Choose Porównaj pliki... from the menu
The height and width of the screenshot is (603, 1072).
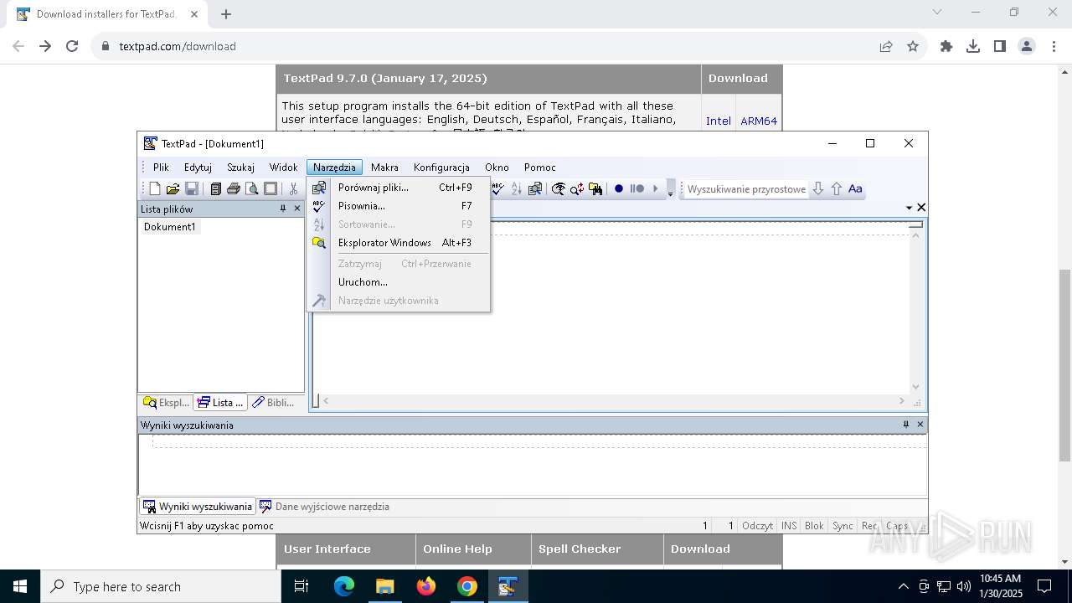click(x=398, y=188)
